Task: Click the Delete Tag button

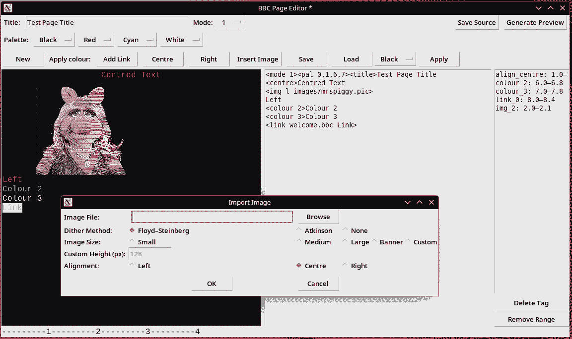Action: tap(531, 303)
